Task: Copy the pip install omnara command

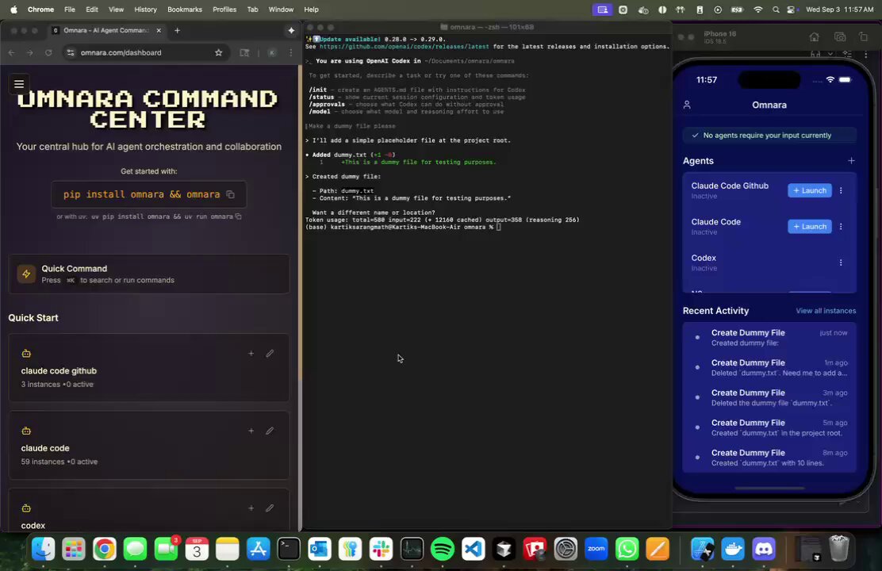Action: click(230, 194)
